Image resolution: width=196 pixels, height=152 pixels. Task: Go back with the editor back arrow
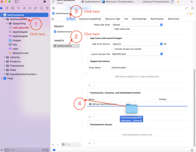[59, 8]
